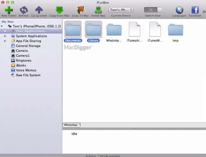The height and width of the screenshot is (157, 206).
Task: Select the Library folder icon
Action: tap(93, 30)
